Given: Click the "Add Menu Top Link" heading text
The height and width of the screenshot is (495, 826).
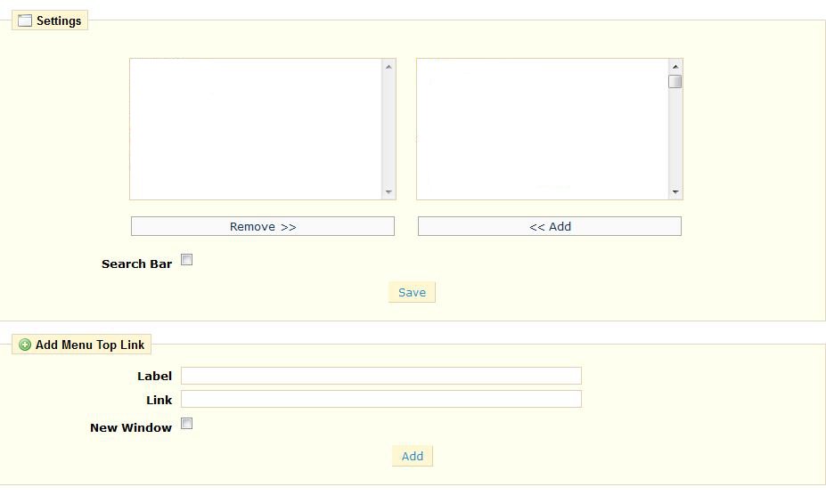Looking at the screenshot, I should [x=90, y=345].
